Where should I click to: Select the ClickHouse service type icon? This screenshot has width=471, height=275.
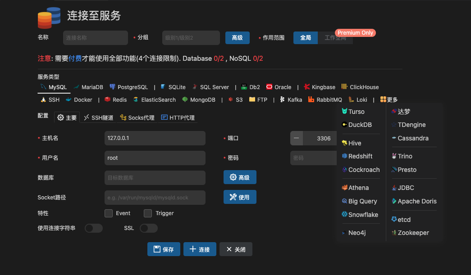point(344,87)
